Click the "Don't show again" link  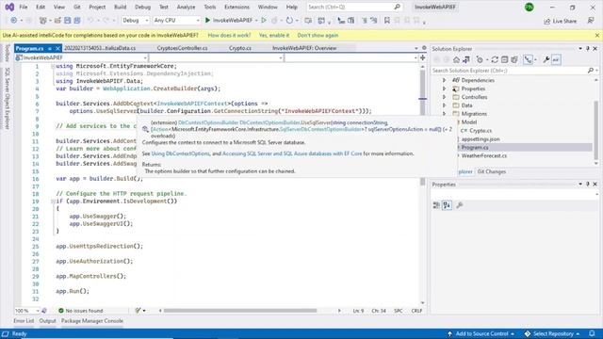pos(318,36)
